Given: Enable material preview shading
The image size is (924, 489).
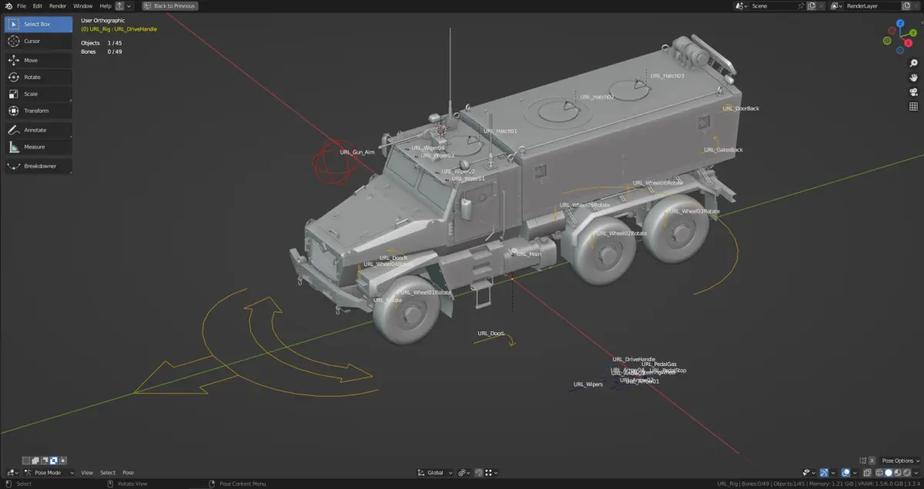Looking at the screenshot, I should [896, 472].
